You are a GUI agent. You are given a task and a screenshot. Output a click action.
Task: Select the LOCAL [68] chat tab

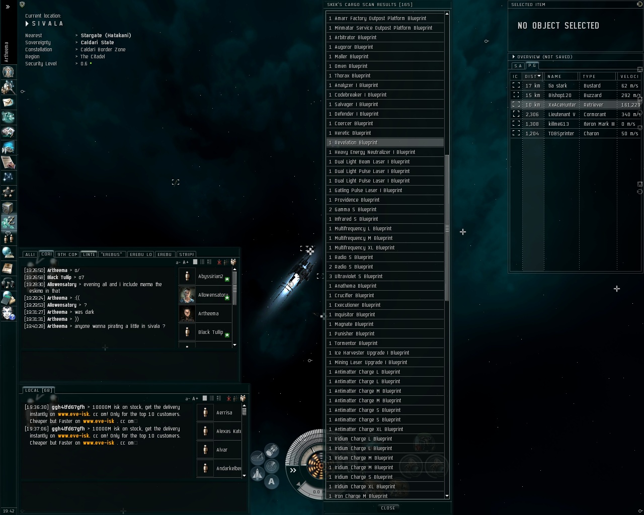[39, 390]
